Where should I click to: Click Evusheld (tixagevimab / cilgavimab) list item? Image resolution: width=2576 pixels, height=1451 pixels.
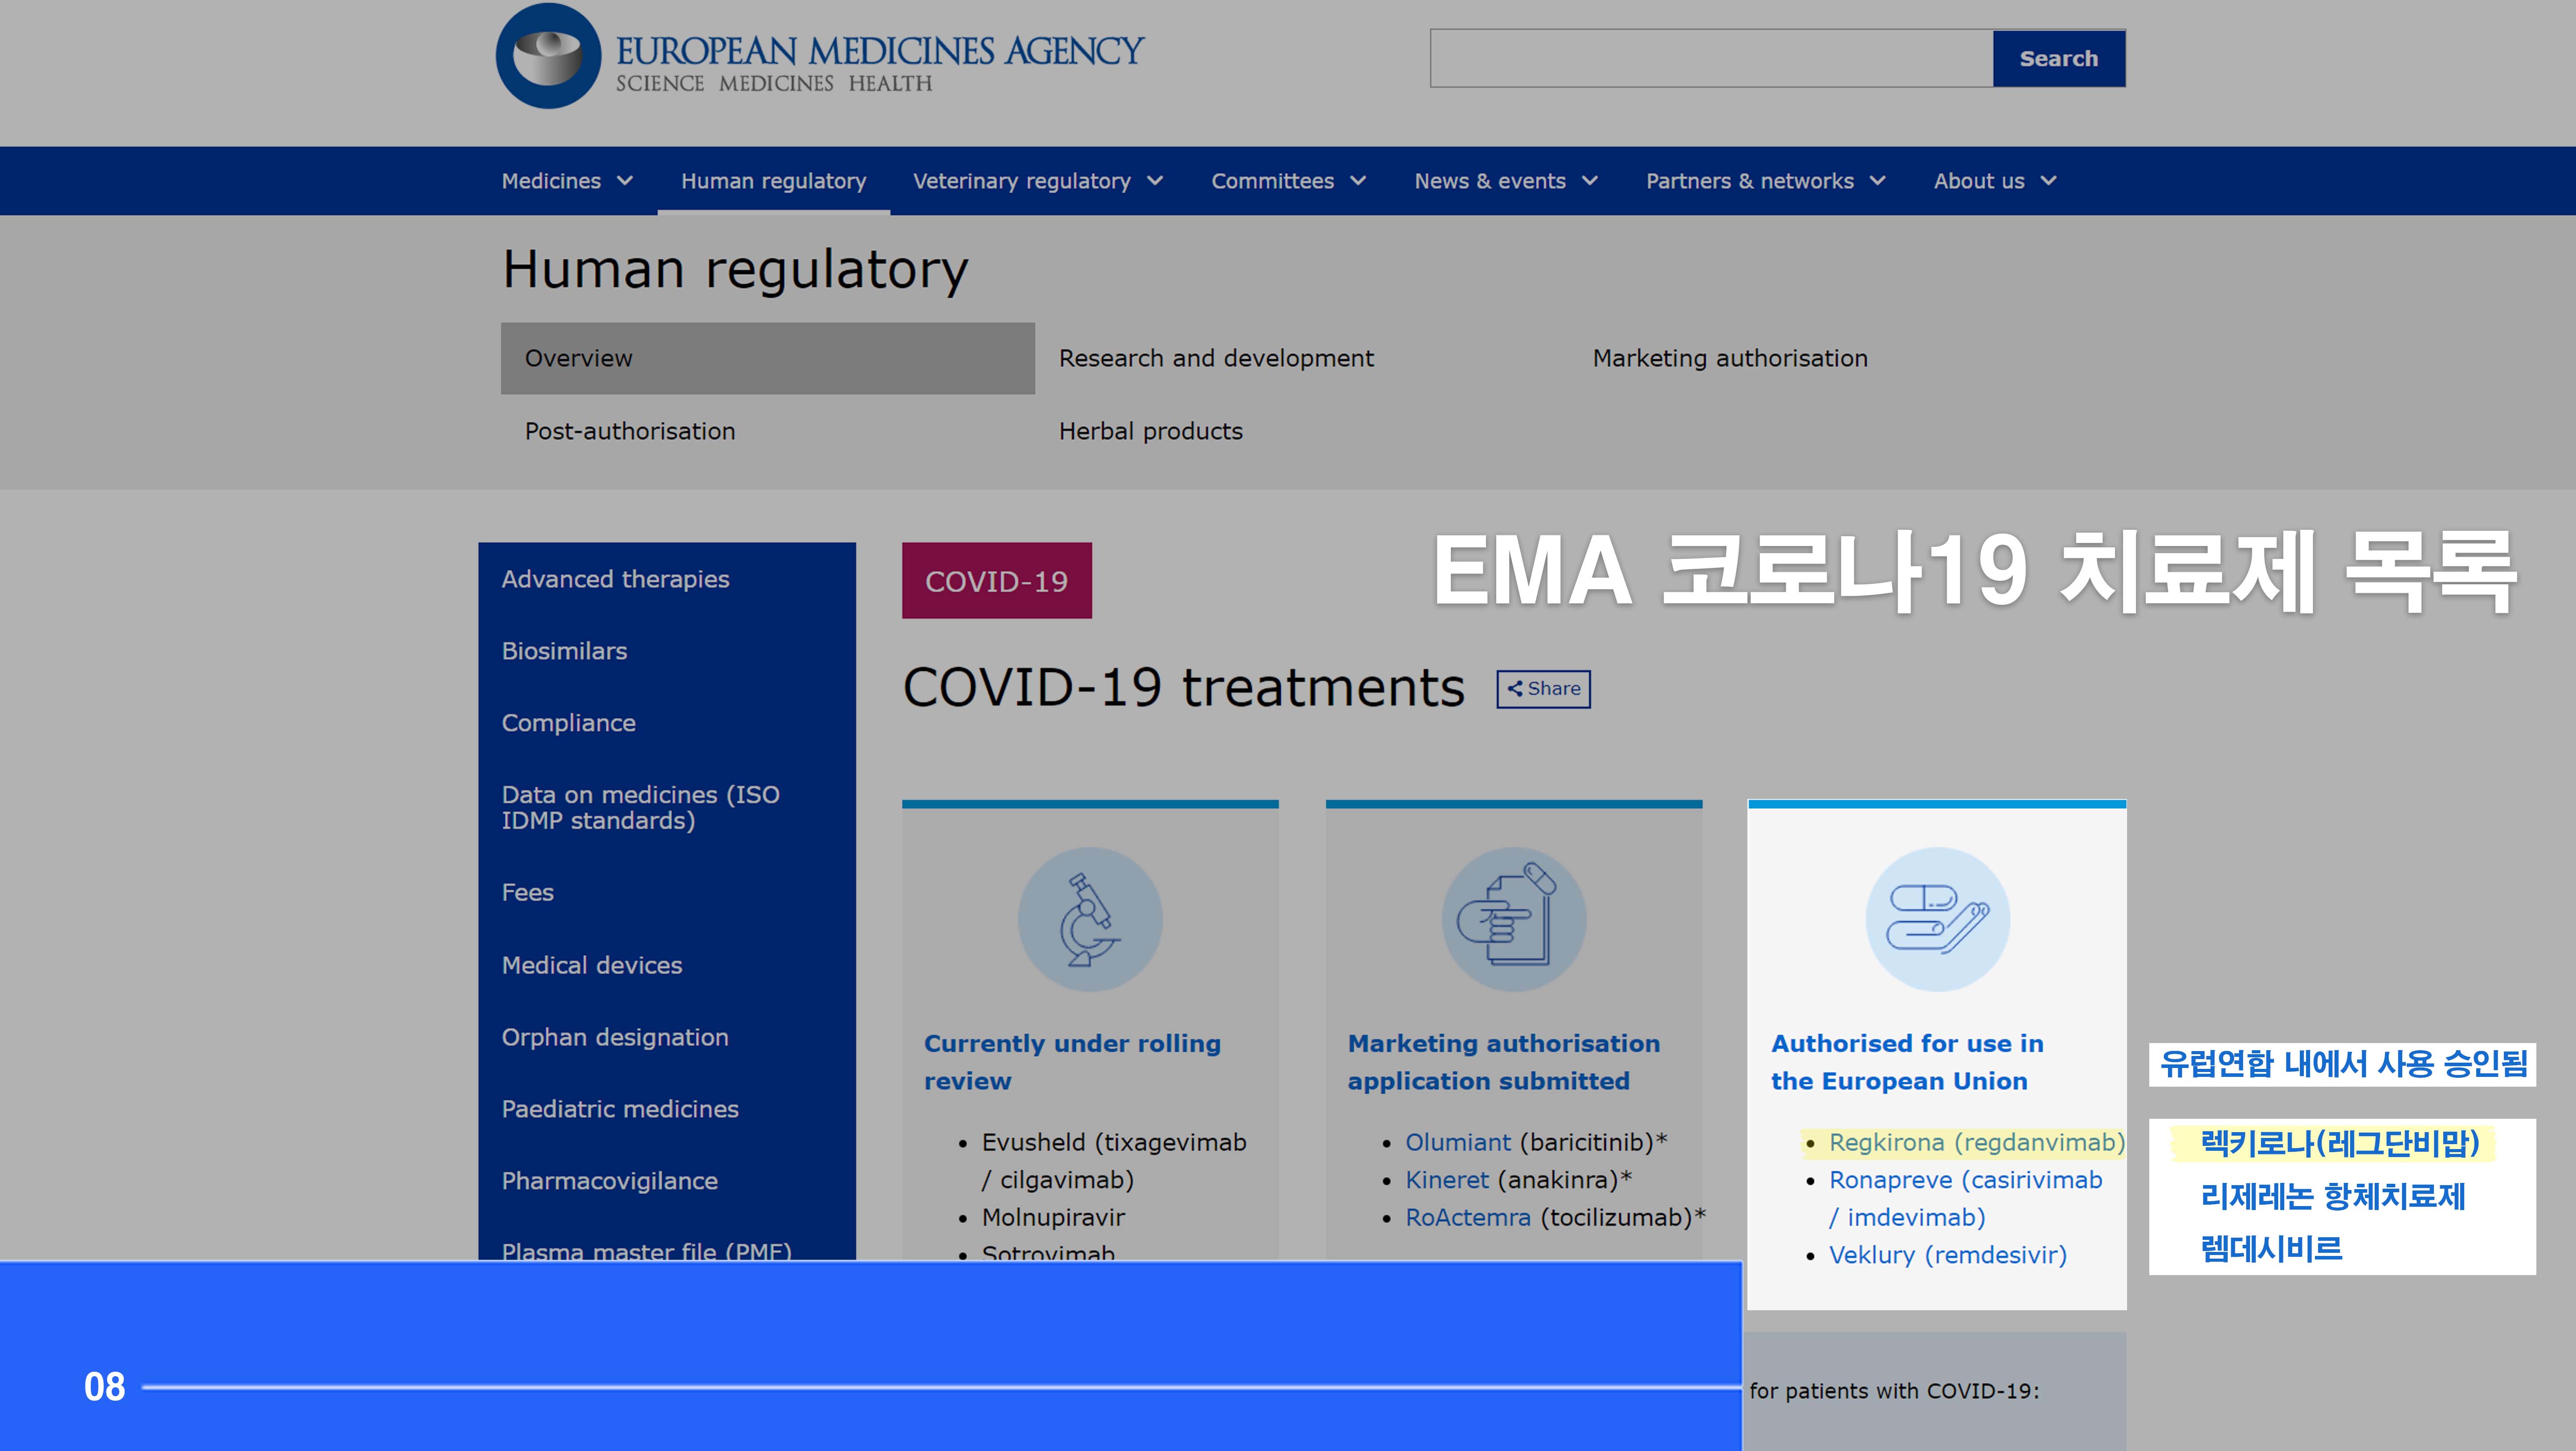(1114, 1161)
